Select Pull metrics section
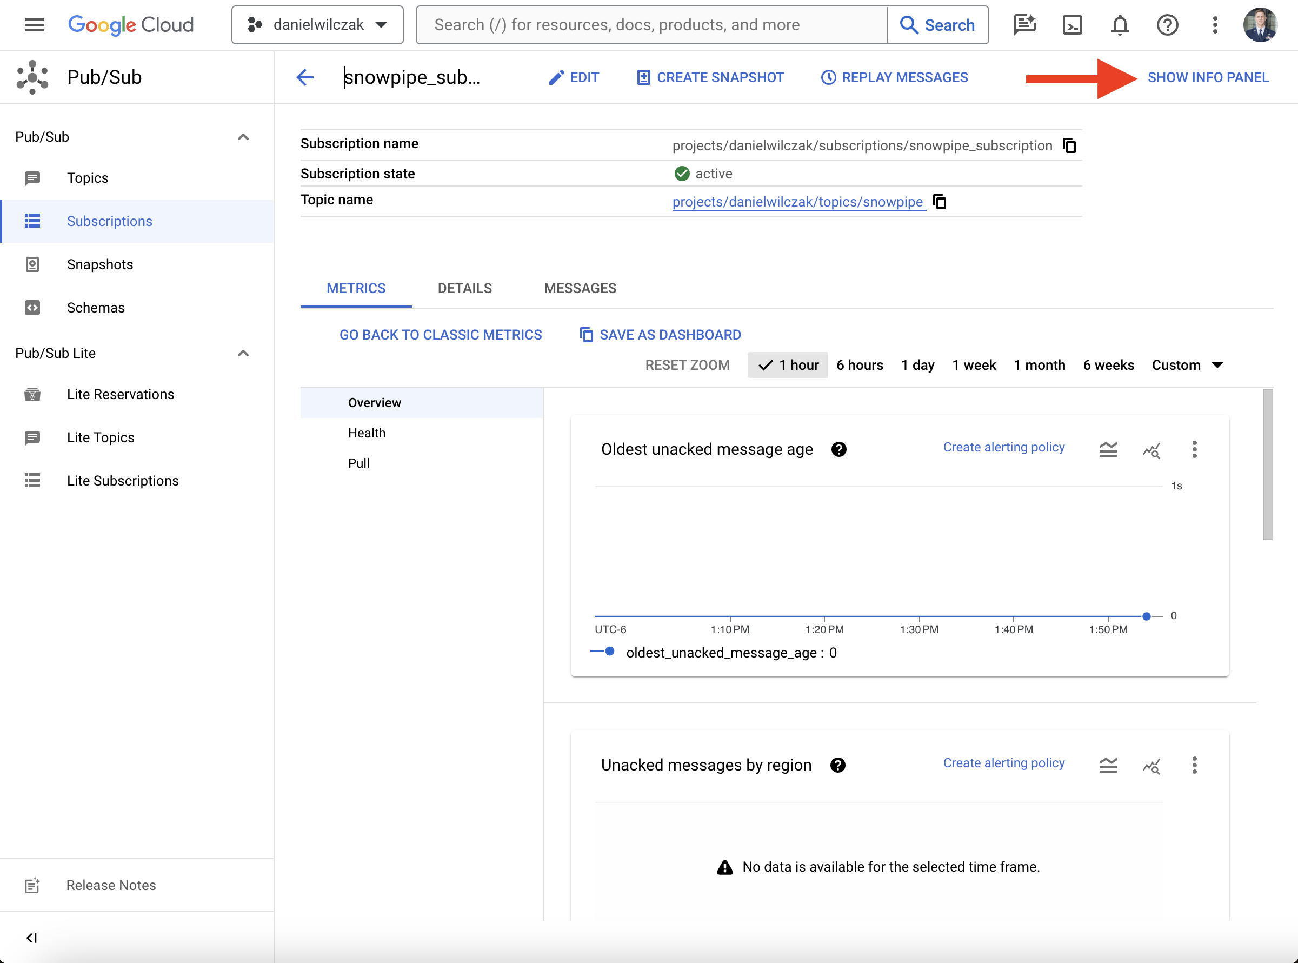1298x963 pixels. click(x=422, y=463)
